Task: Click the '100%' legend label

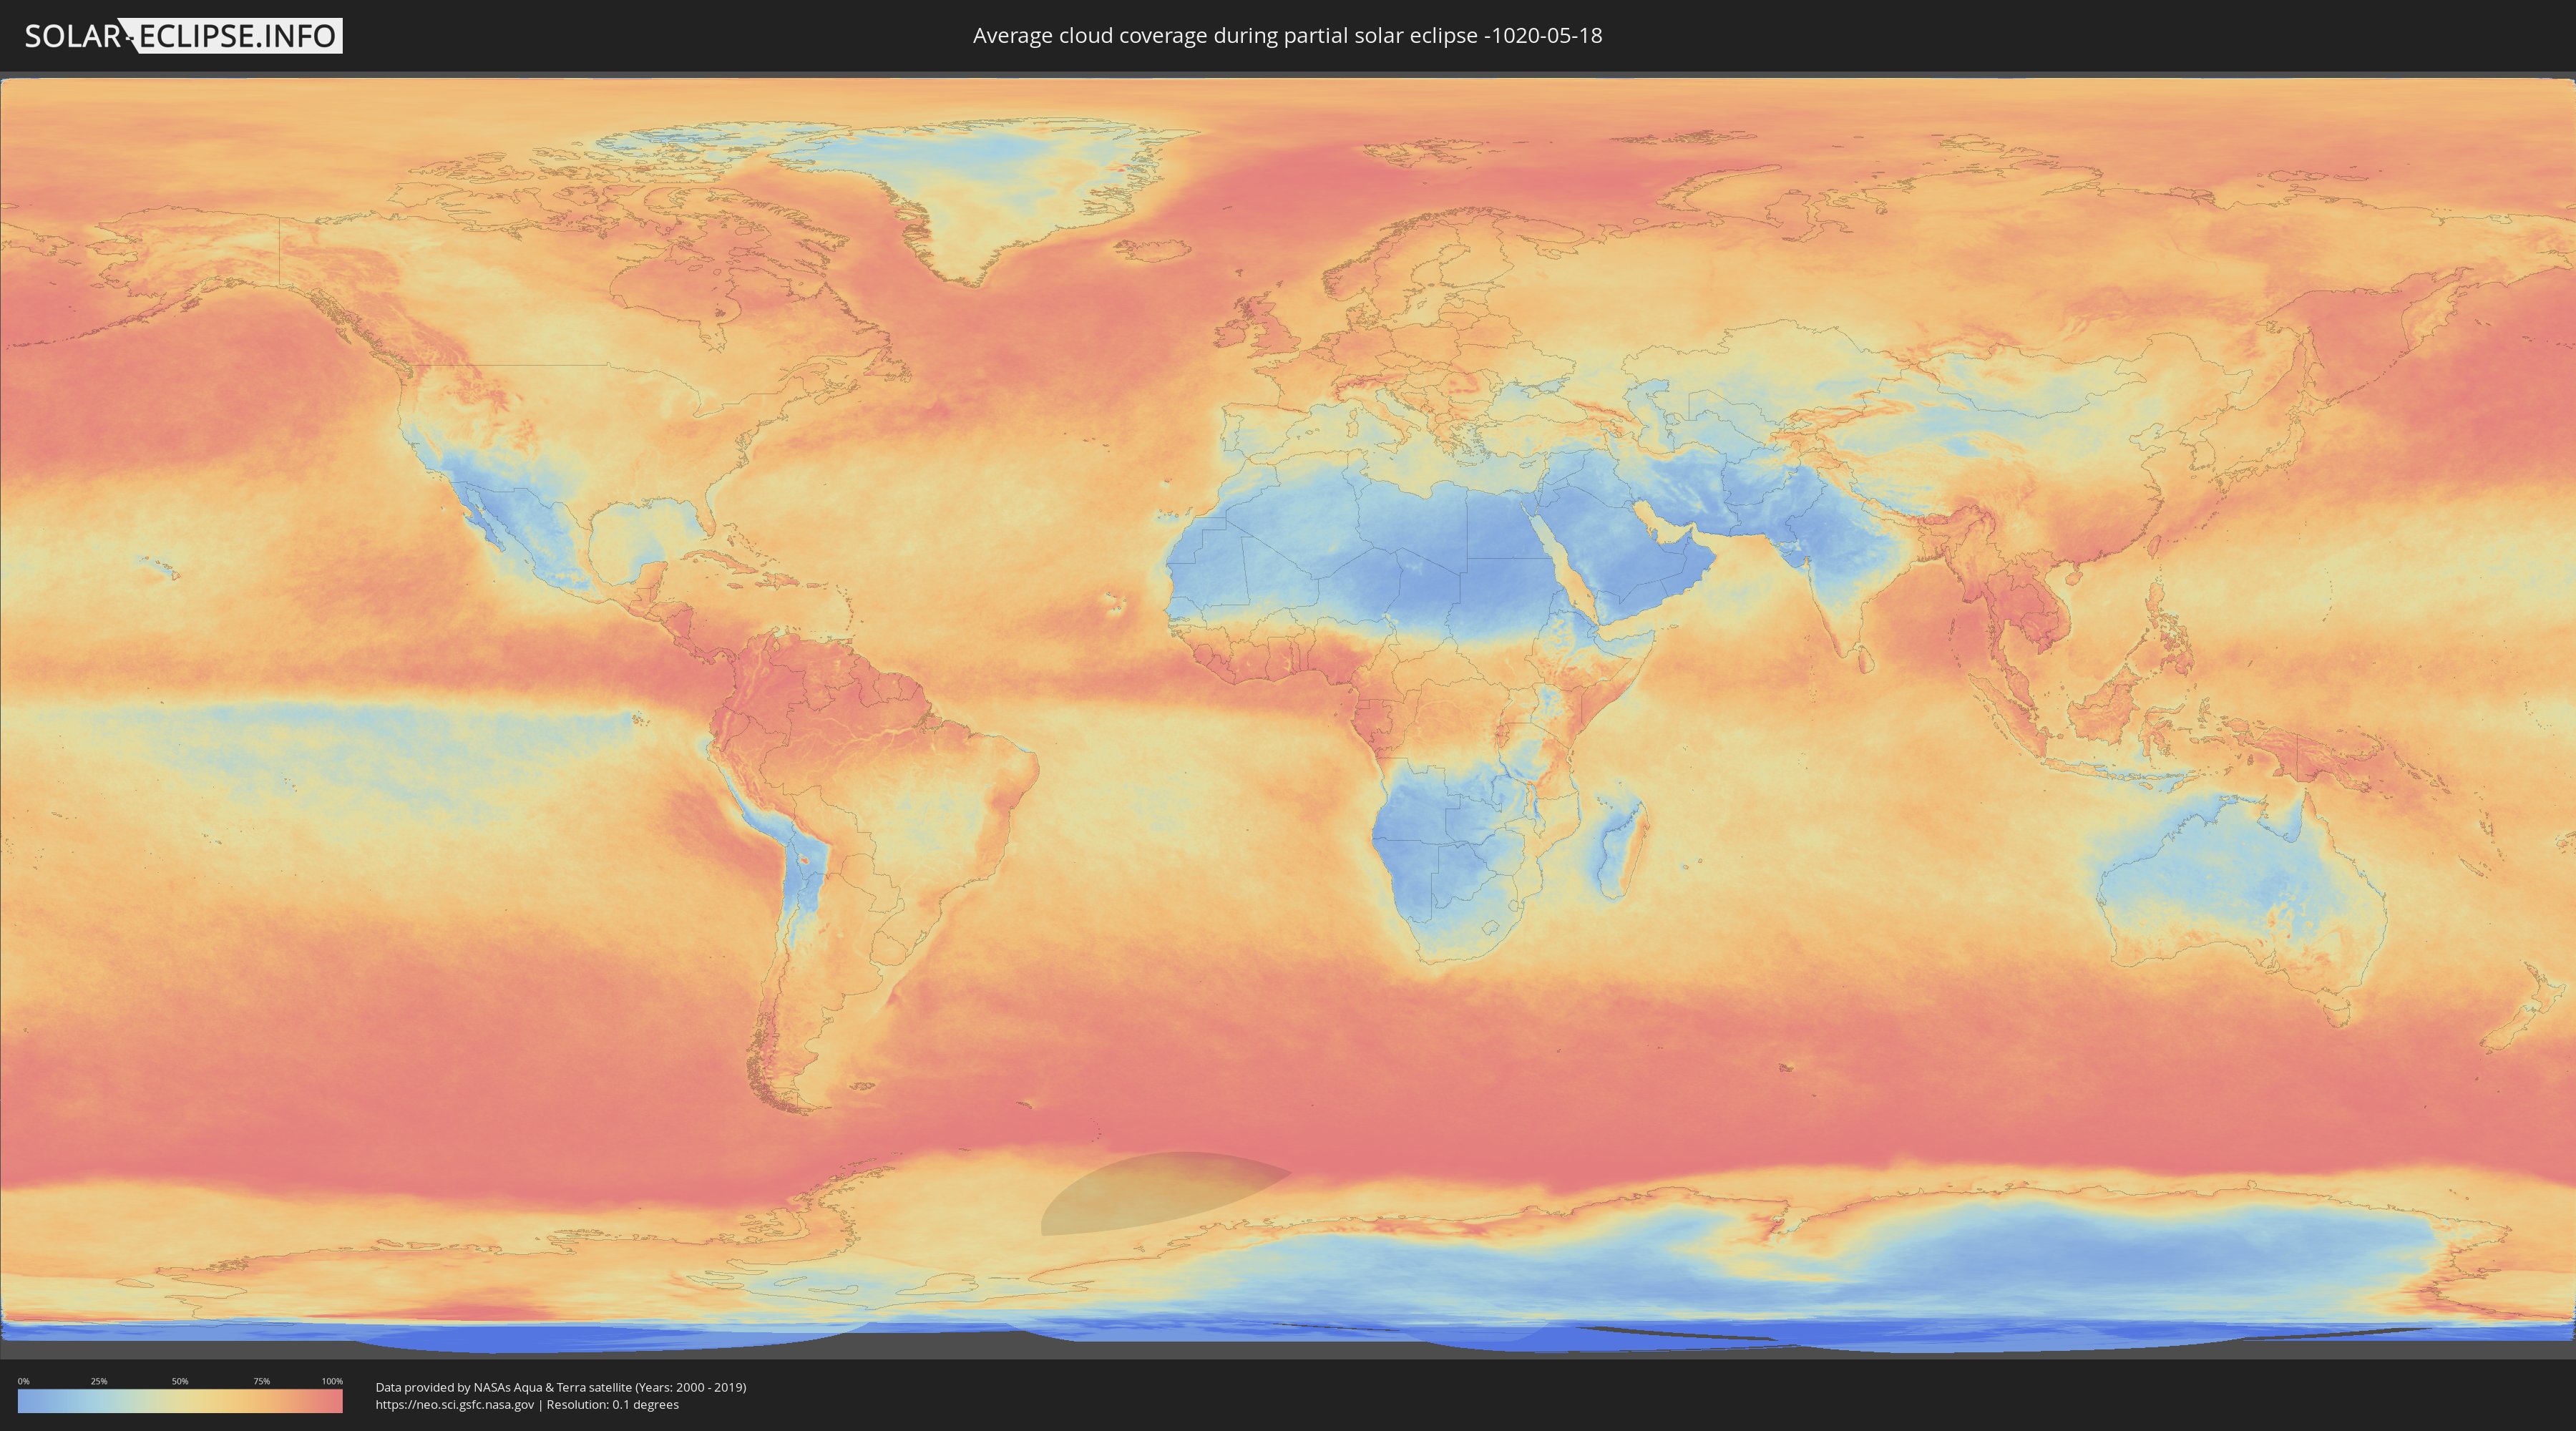Action: [x=332, y=1381]
